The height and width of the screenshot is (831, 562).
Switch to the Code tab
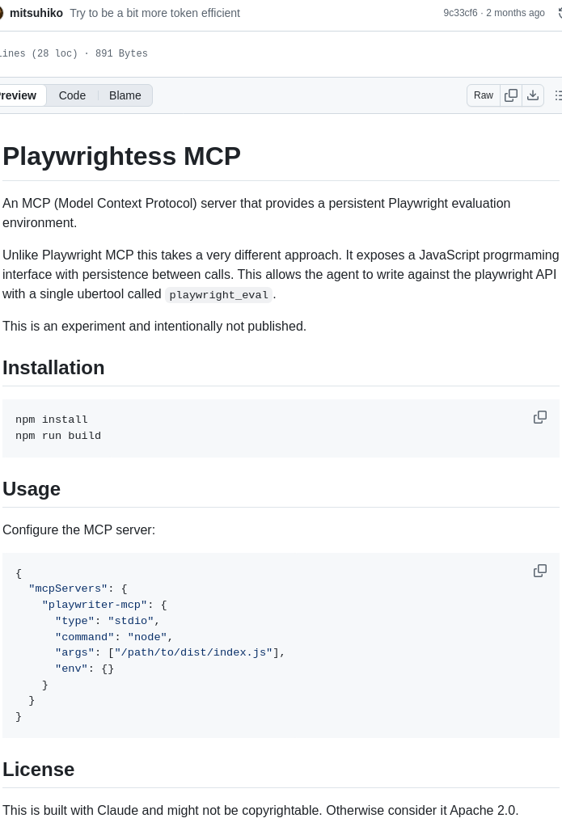[x=72, y=95]
